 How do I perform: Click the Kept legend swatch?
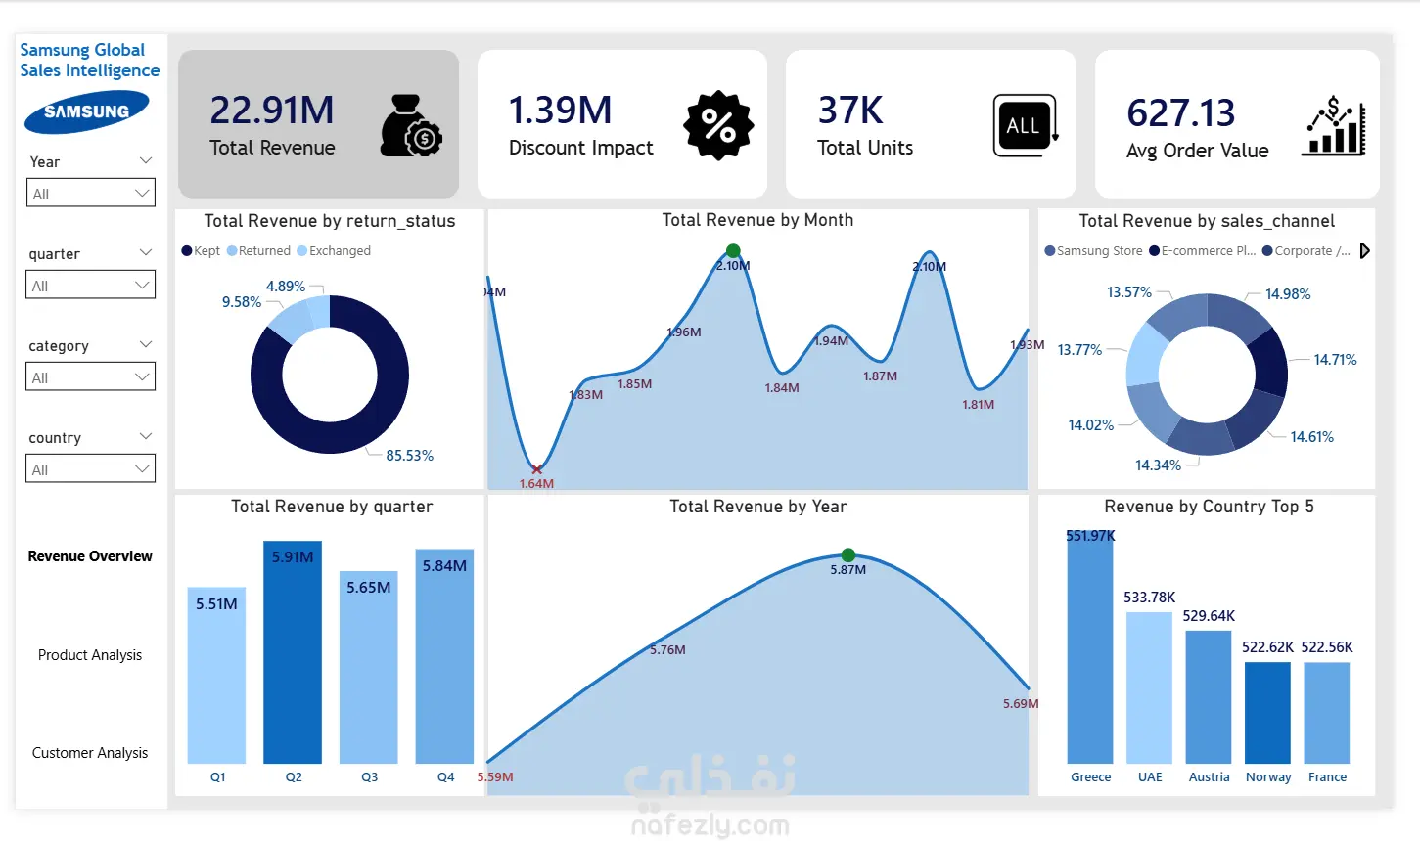tap(186, 251)
